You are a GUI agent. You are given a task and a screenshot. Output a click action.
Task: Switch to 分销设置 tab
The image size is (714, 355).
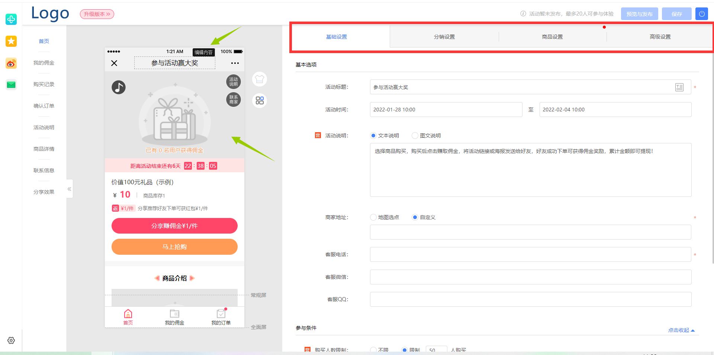pos(444,37)
